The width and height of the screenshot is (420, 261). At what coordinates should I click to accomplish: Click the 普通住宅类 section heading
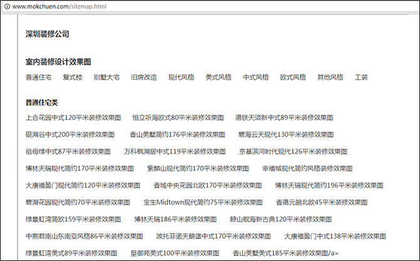42,102
